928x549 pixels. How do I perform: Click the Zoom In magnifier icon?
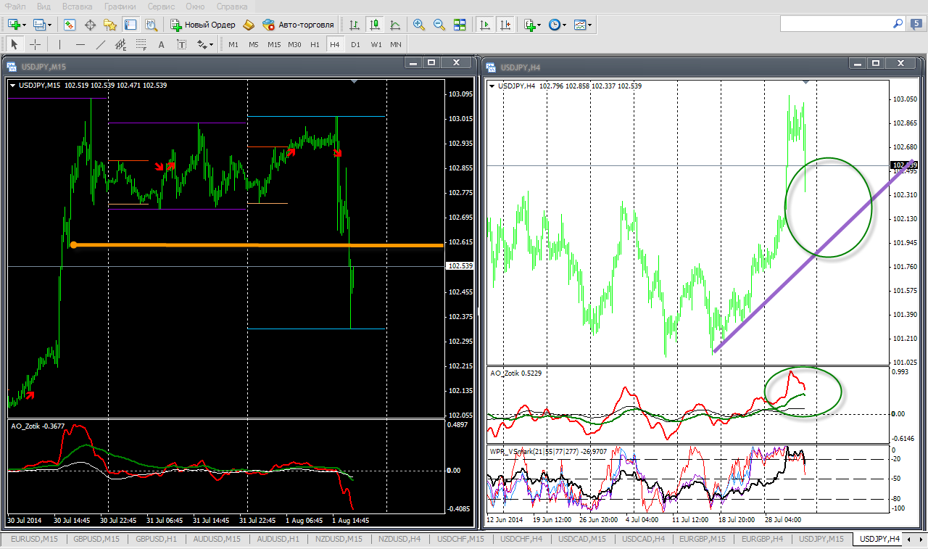coord(418,25)
